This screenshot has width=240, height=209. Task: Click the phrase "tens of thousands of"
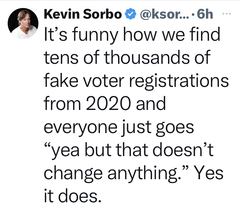tap(127, 58)
